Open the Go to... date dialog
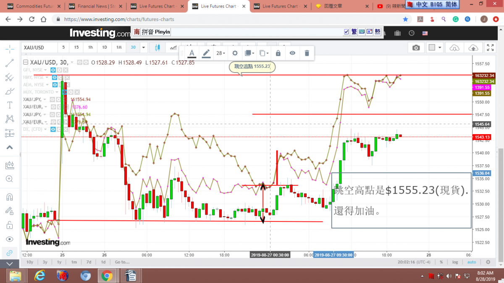The height and width of the screenshot is (283, 504). (x=122, y=262)
